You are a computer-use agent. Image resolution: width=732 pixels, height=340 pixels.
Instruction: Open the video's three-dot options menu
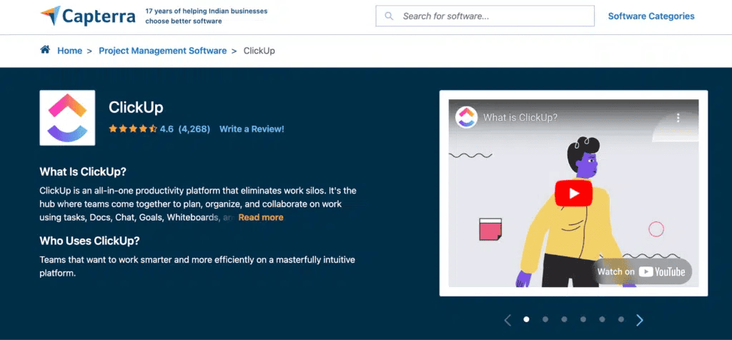678,118
